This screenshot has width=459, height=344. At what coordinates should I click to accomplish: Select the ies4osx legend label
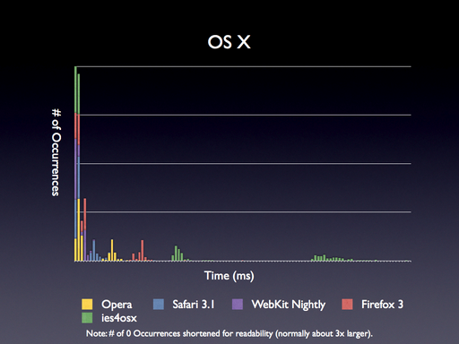(119, 318)
